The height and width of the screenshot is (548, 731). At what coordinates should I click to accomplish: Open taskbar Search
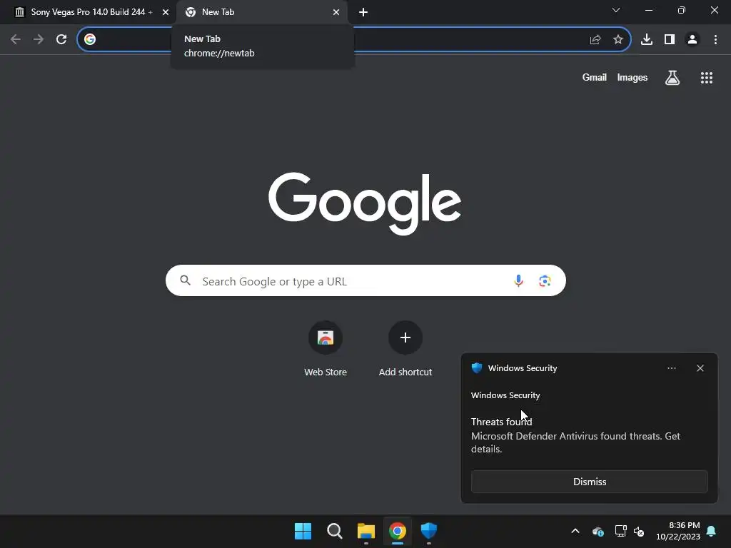pyautogui.click(x=334, y=531)
